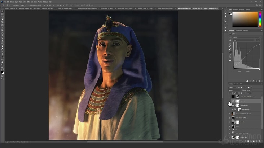The width and height of the screenshot is (264, 148).
Task: Switch to the Channels tab
Action: click(236, 84)
